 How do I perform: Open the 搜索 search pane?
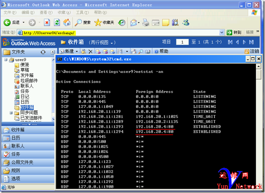click(83, 23)
